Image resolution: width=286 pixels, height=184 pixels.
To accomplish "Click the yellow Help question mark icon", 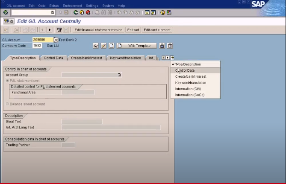I will 162,12.
